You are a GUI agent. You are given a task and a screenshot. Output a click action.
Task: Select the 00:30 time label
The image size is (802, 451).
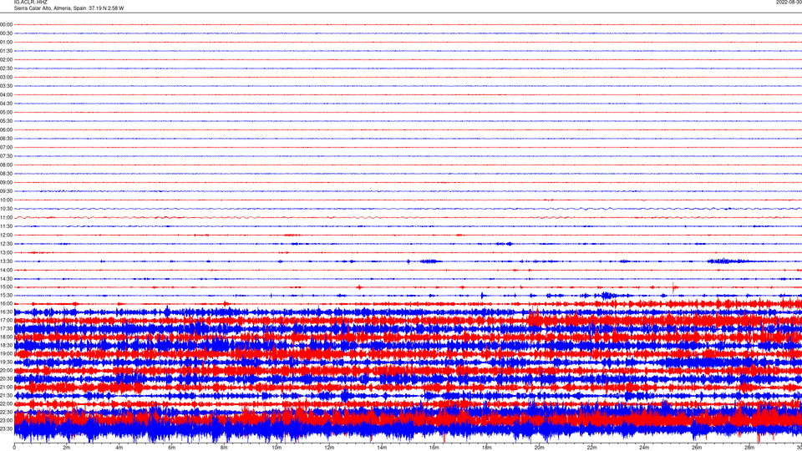(x=6, y=33)
